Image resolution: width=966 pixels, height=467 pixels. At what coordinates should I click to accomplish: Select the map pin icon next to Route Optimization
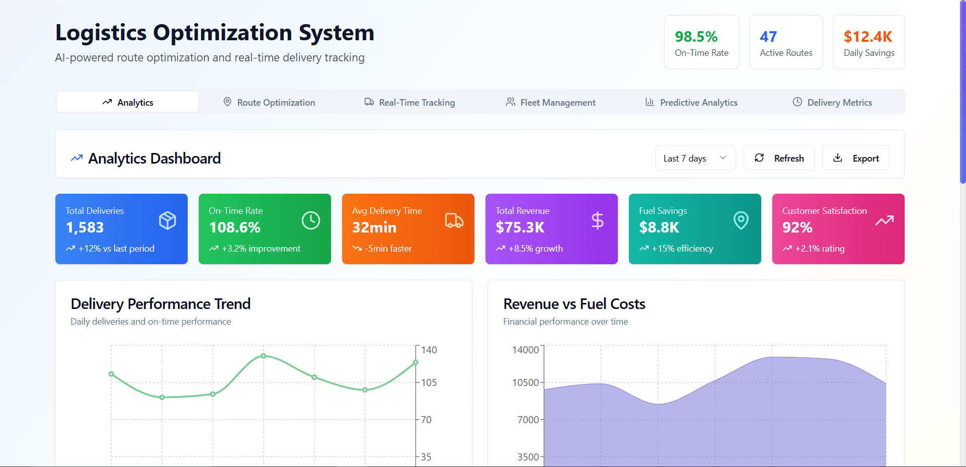pos(227,102)
